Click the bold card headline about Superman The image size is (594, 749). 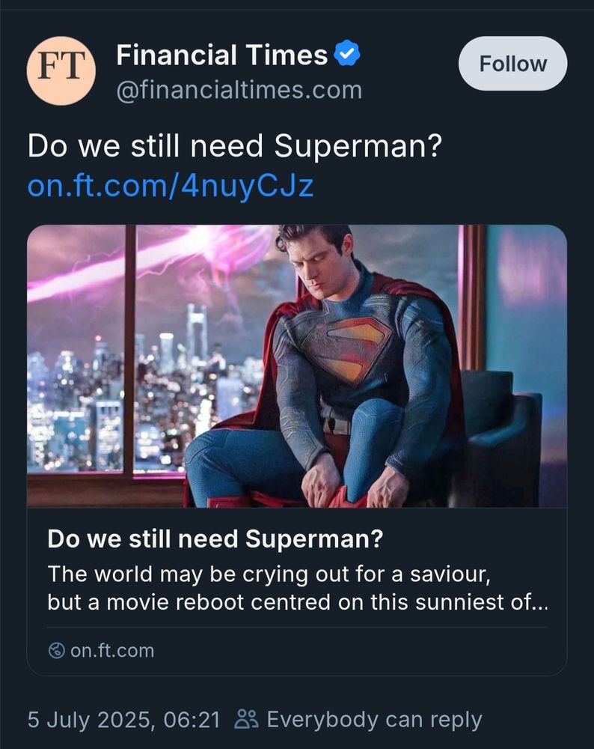[x=215, y=539]
